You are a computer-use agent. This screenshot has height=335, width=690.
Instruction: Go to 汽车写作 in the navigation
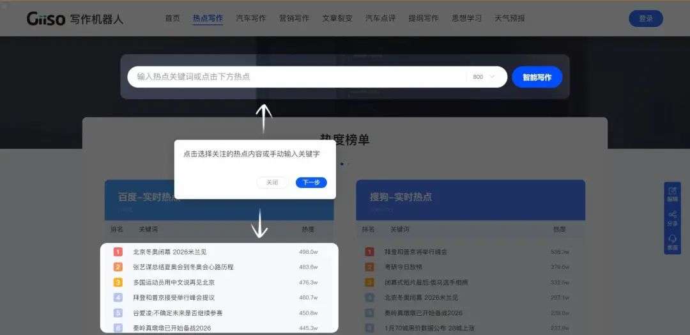pos(251,19)
